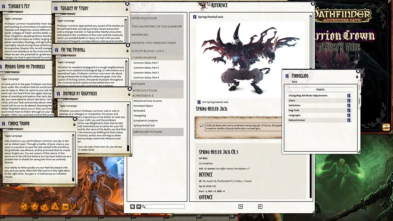Switch to Other tab in Changeling window
Screen dimensions: 393x221
[359, 101]
